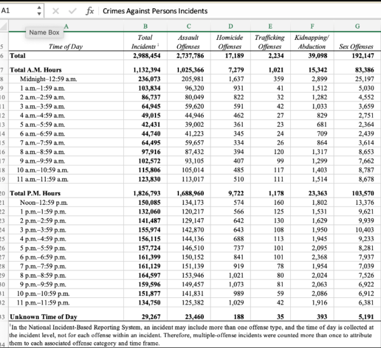Open the Name Box dropdown arrows
Viewport: 381px width, 348px height.
[x=39, y=11]
